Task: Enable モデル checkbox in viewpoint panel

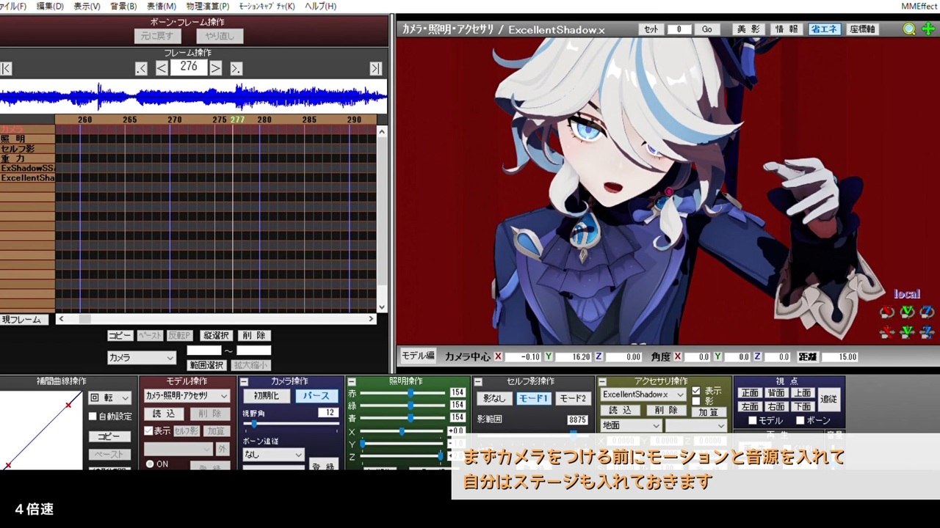Action: [x=752, y=421]
